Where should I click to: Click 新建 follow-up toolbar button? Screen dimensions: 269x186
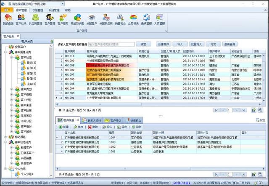coord(63,127)
